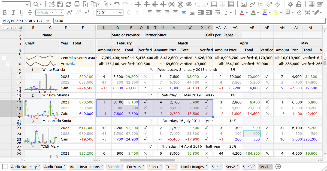Screen dimensions: 327x171
Task: Click the Export to Excel icon
Action: (86, 4)
